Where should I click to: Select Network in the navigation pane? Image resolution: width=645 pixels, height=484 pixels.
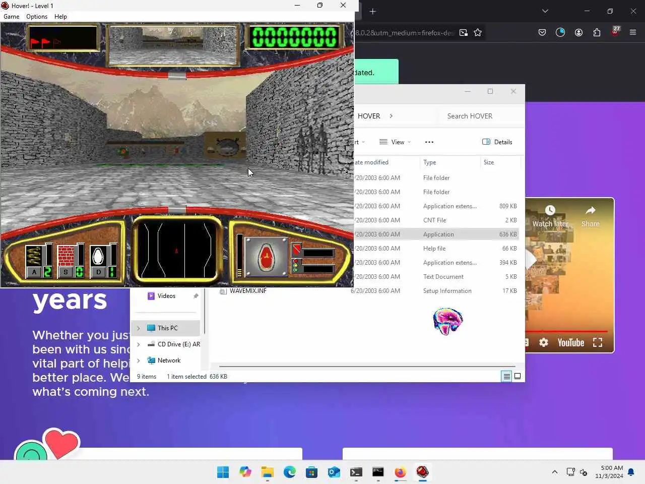[169, 360]
